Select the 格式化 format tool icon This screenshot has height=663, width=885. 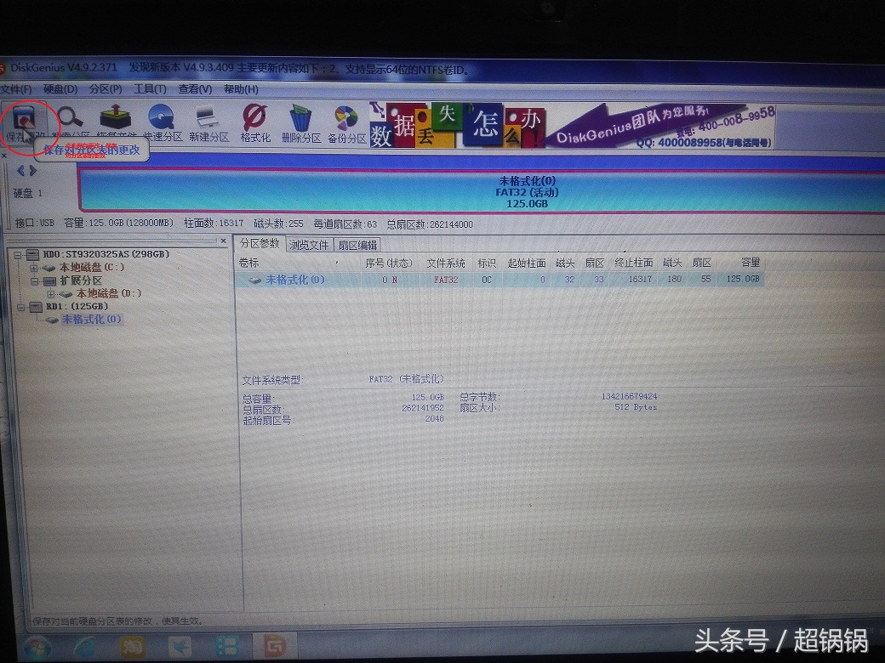[x=254, y=117]
